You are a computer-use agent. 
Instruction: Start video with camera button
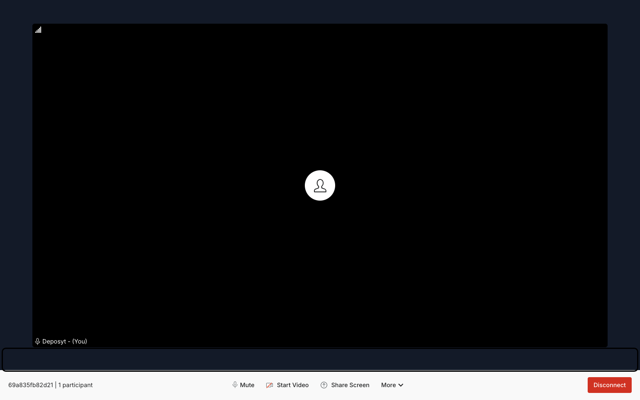tap(287, 385)
